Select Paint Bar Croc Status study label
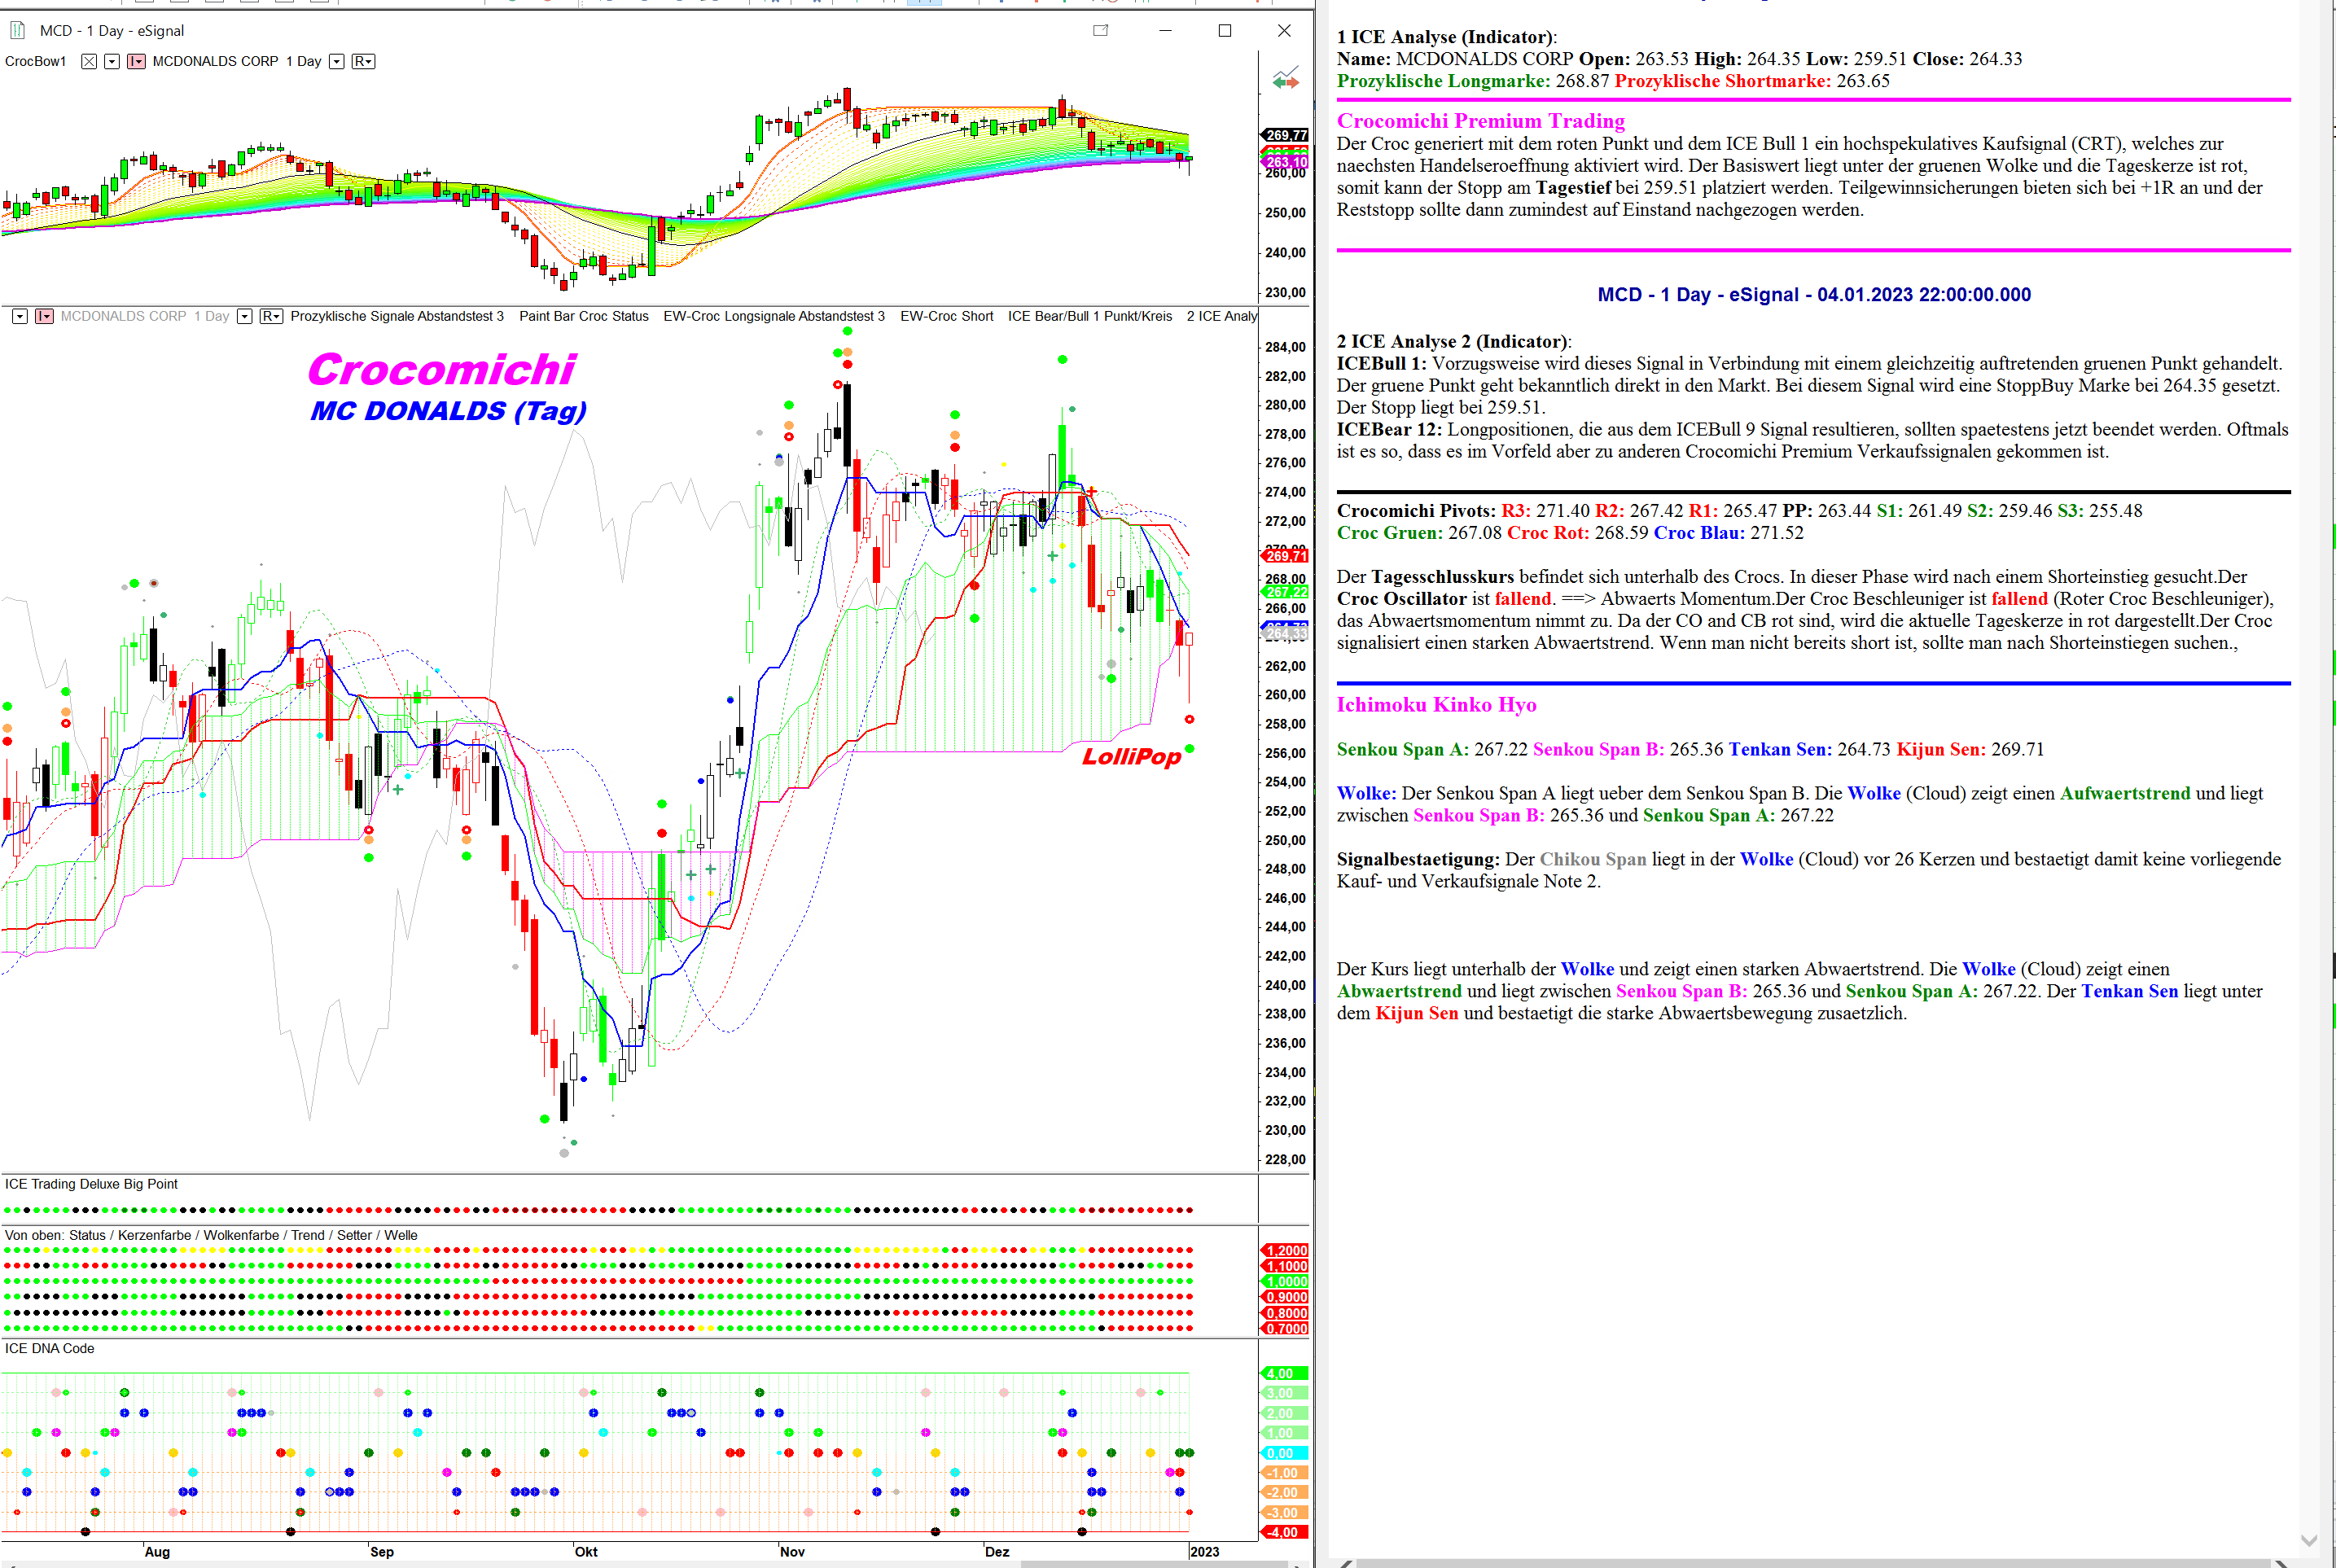This screenshot has width=2336, height=1568. coord(583,316)
